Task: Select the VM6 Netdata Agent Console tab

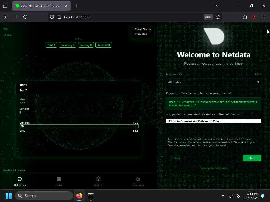Action: tap(41, 6)
